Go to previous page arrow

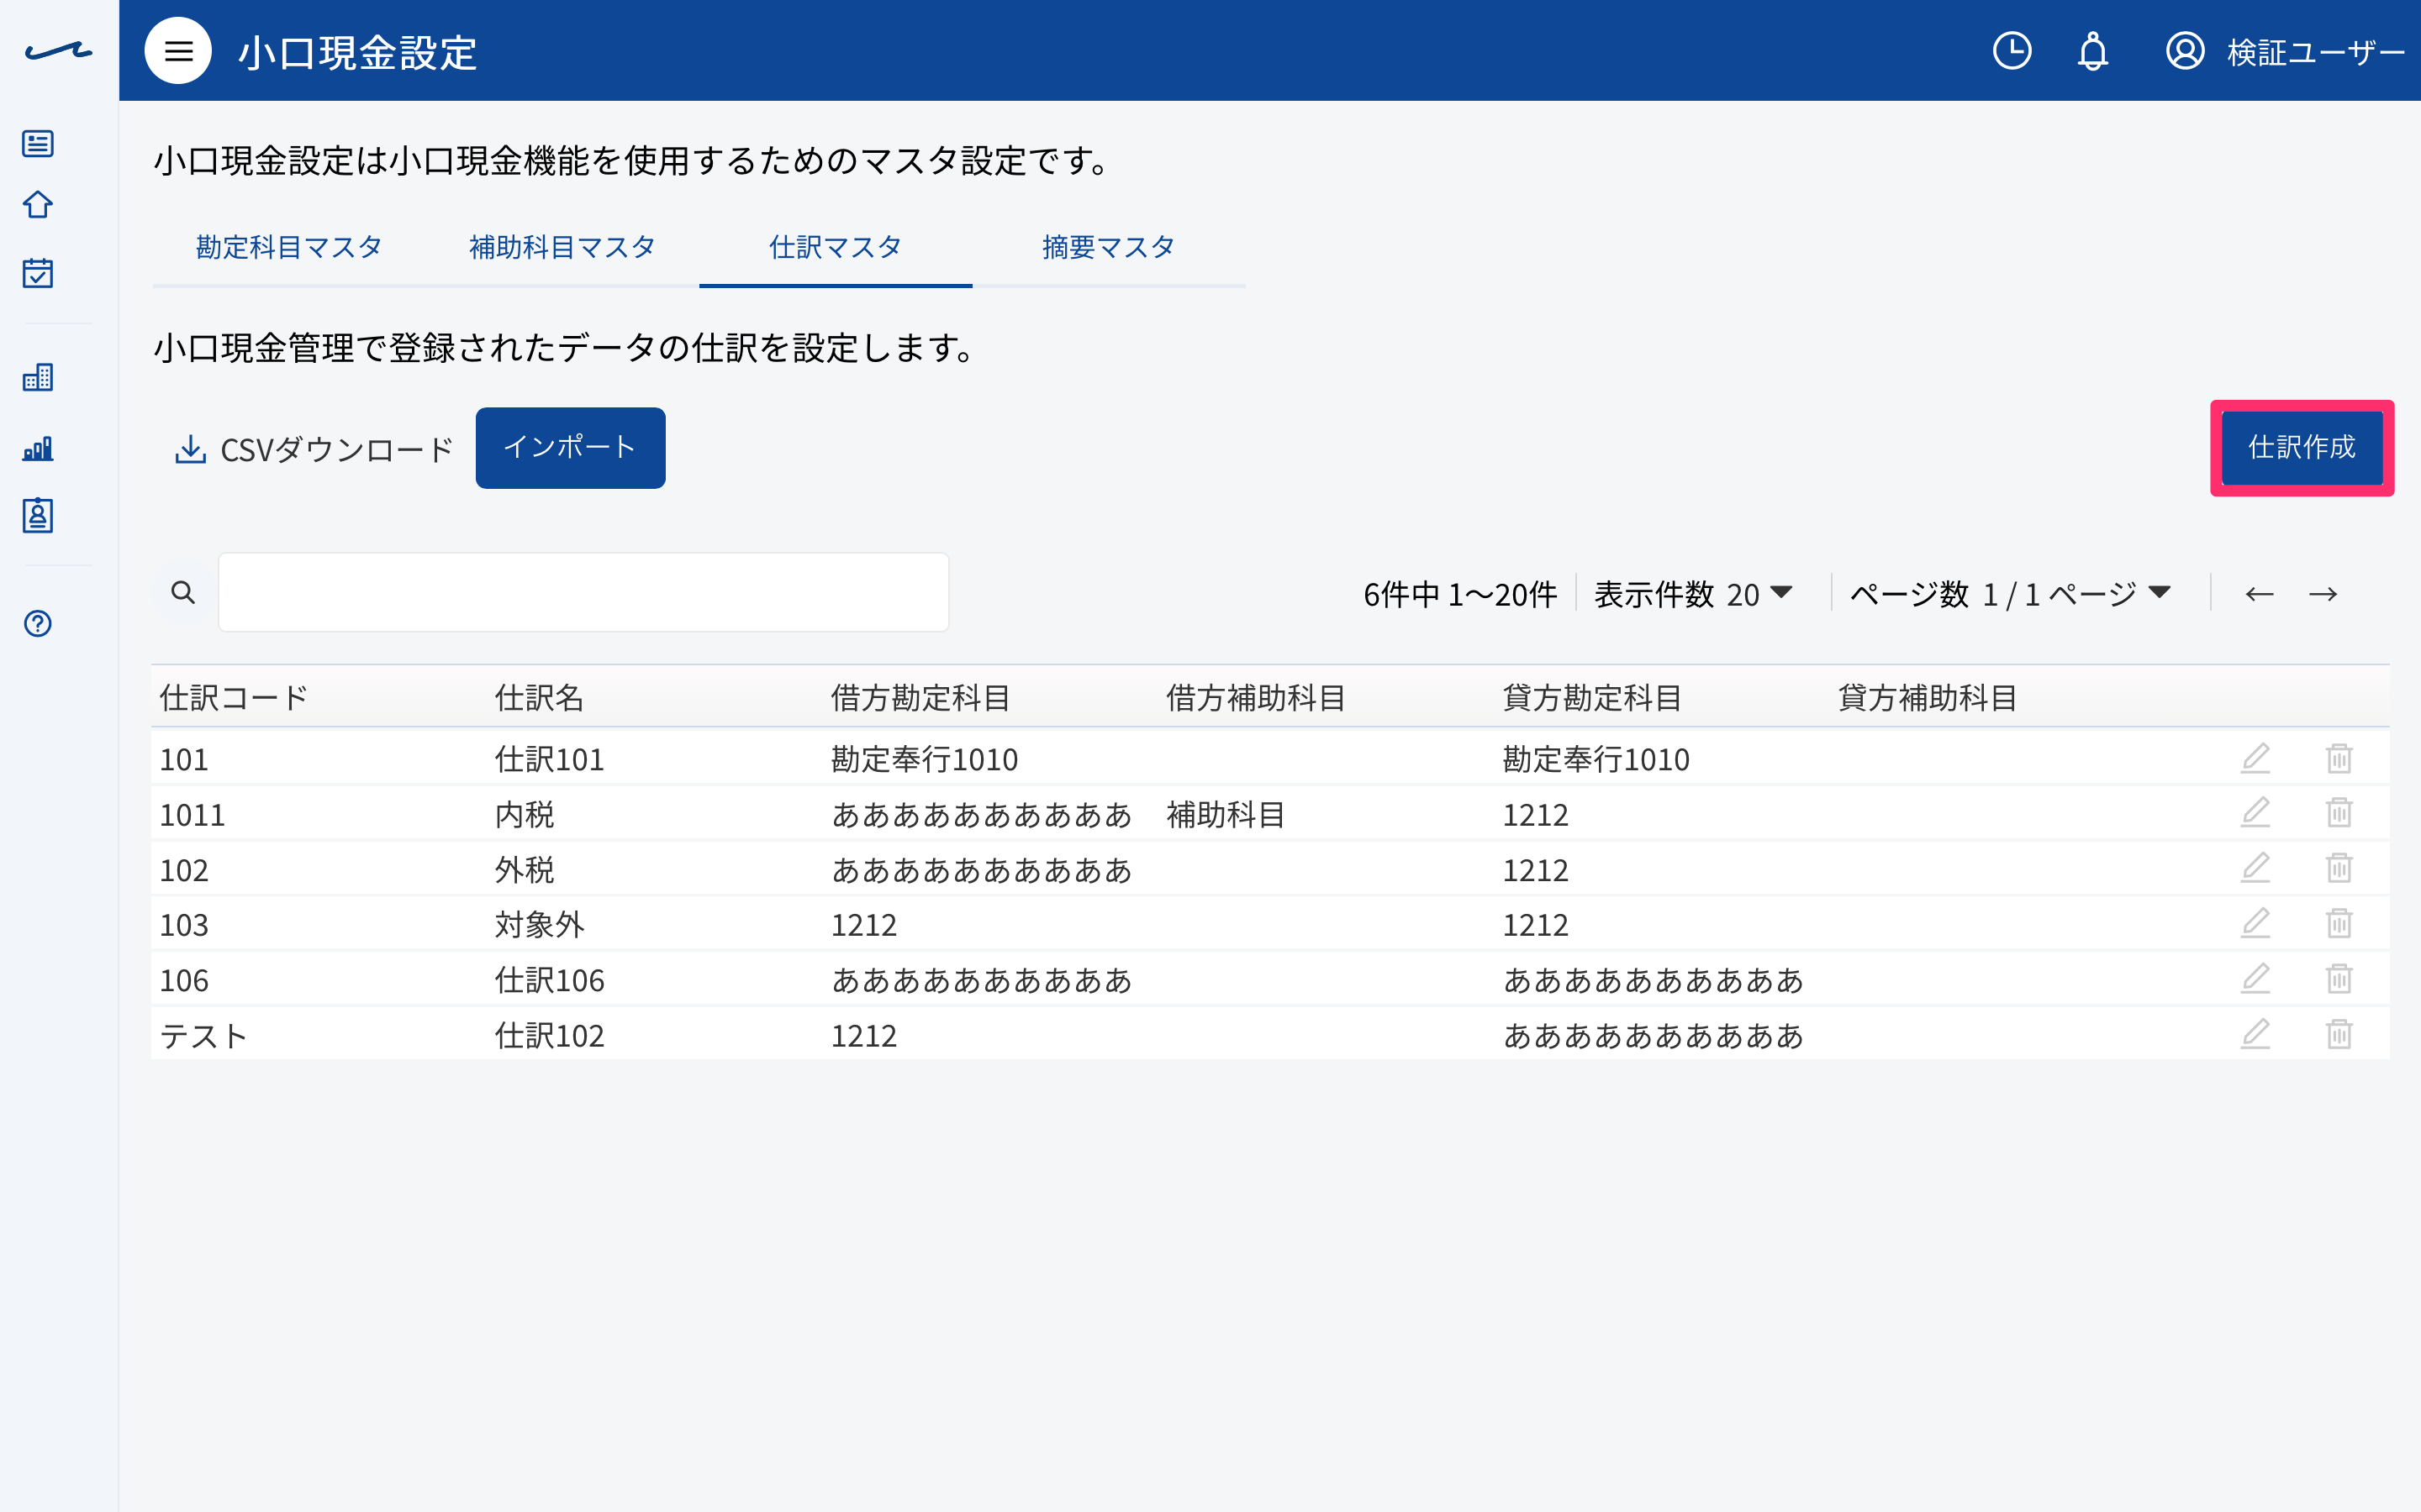[2259, 594]
